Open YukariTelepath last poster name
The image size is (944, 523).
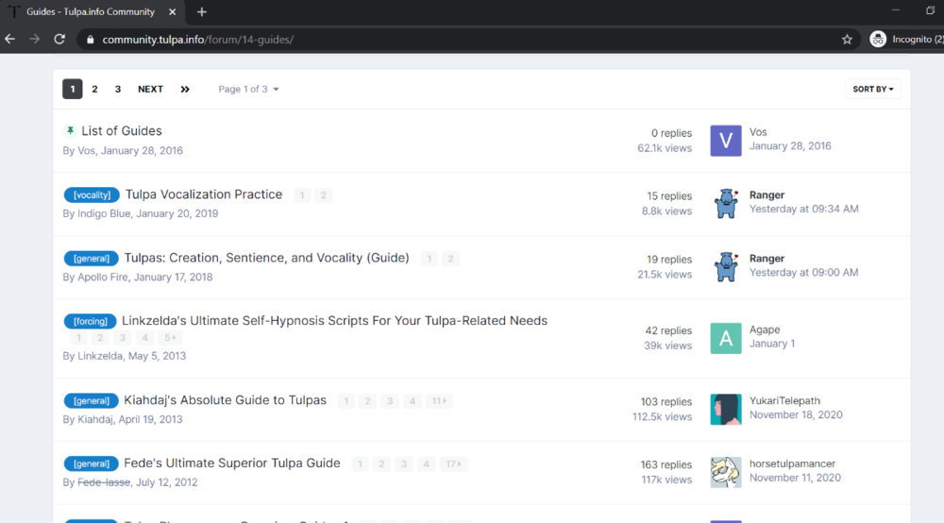pos(784,401)
